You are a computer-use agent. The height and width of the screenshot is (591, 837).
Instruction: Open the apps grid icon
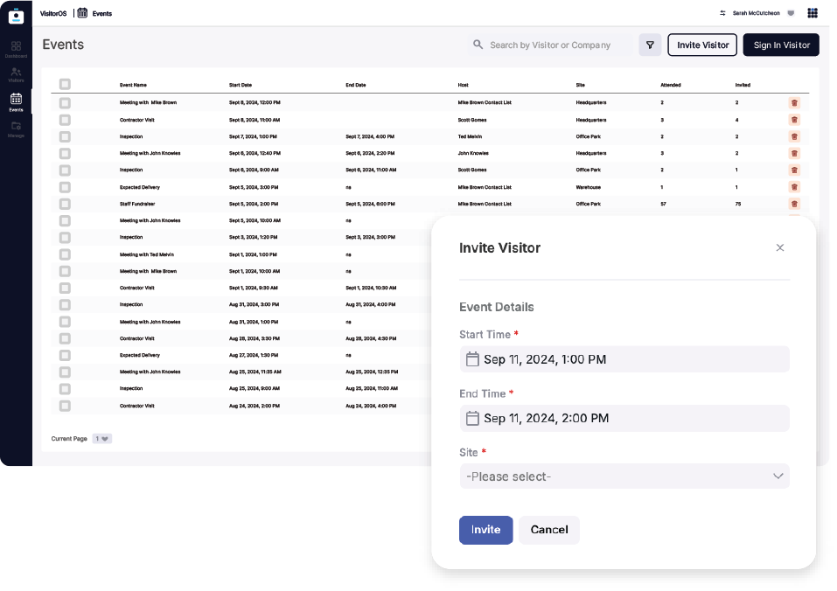click(x=813, y=13)
